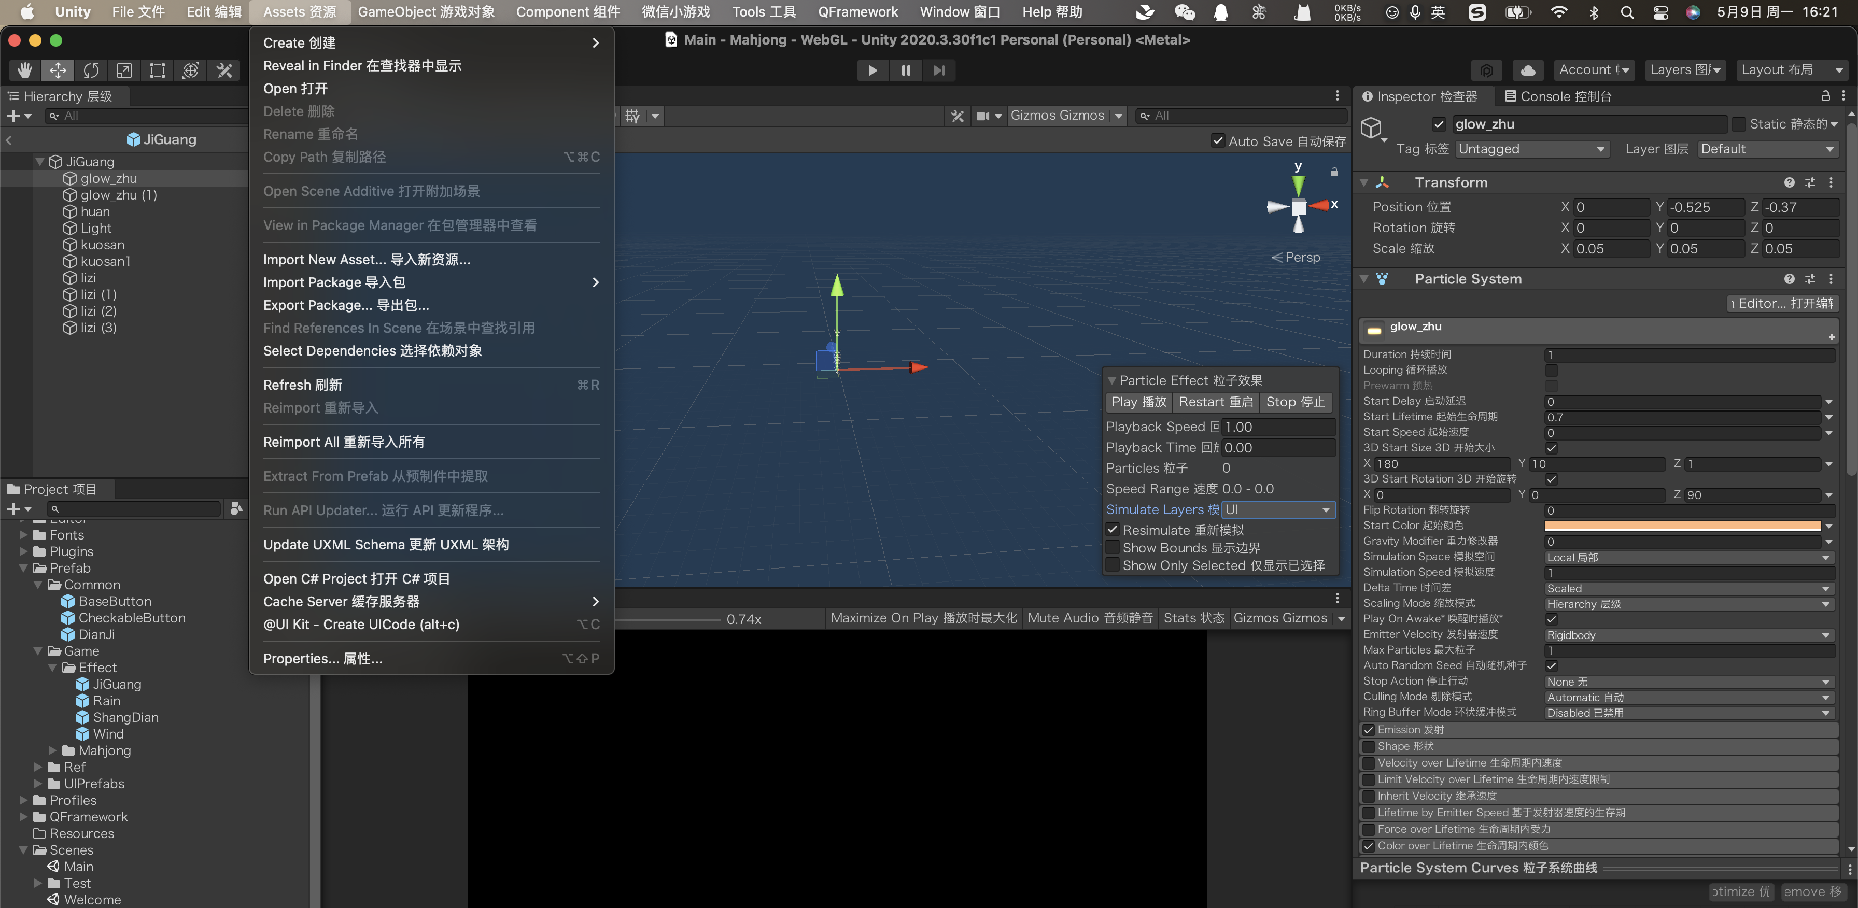Toggle Static checkbox
This screenshot has height=908, width=1858.
point(1738,124)
